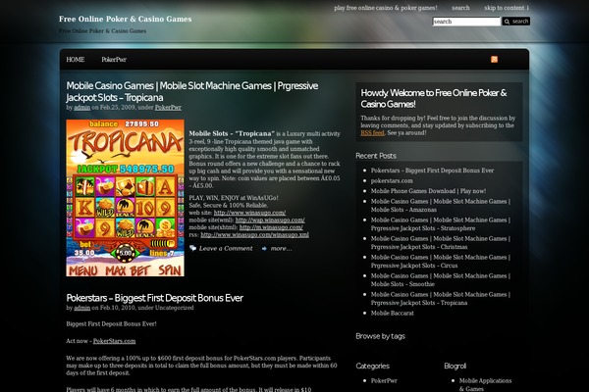The width and height of the screenshot is (589, 392).
Task: Open the RSS feed link in welcome box
Action: 372,133
